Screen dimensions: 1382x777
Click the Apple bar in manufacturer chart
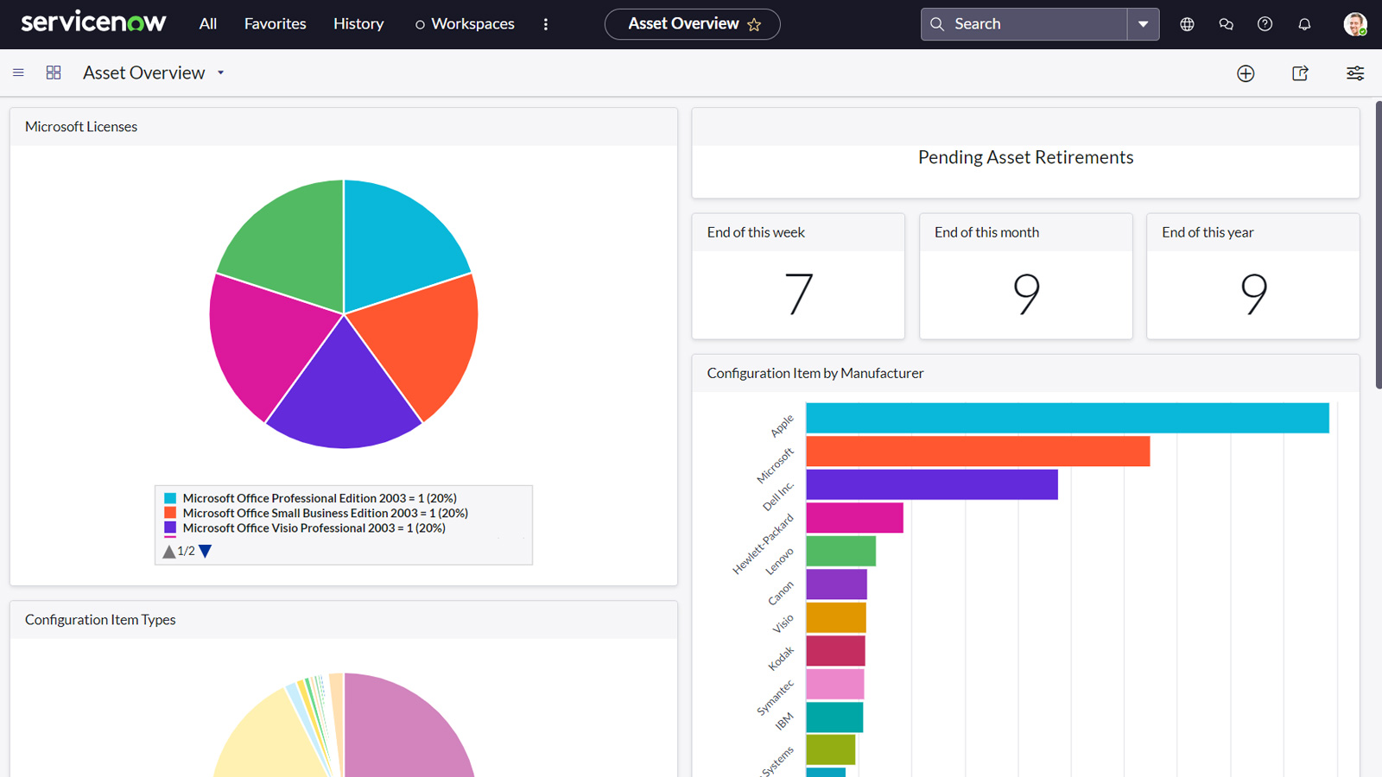[x=1068, y=418]
